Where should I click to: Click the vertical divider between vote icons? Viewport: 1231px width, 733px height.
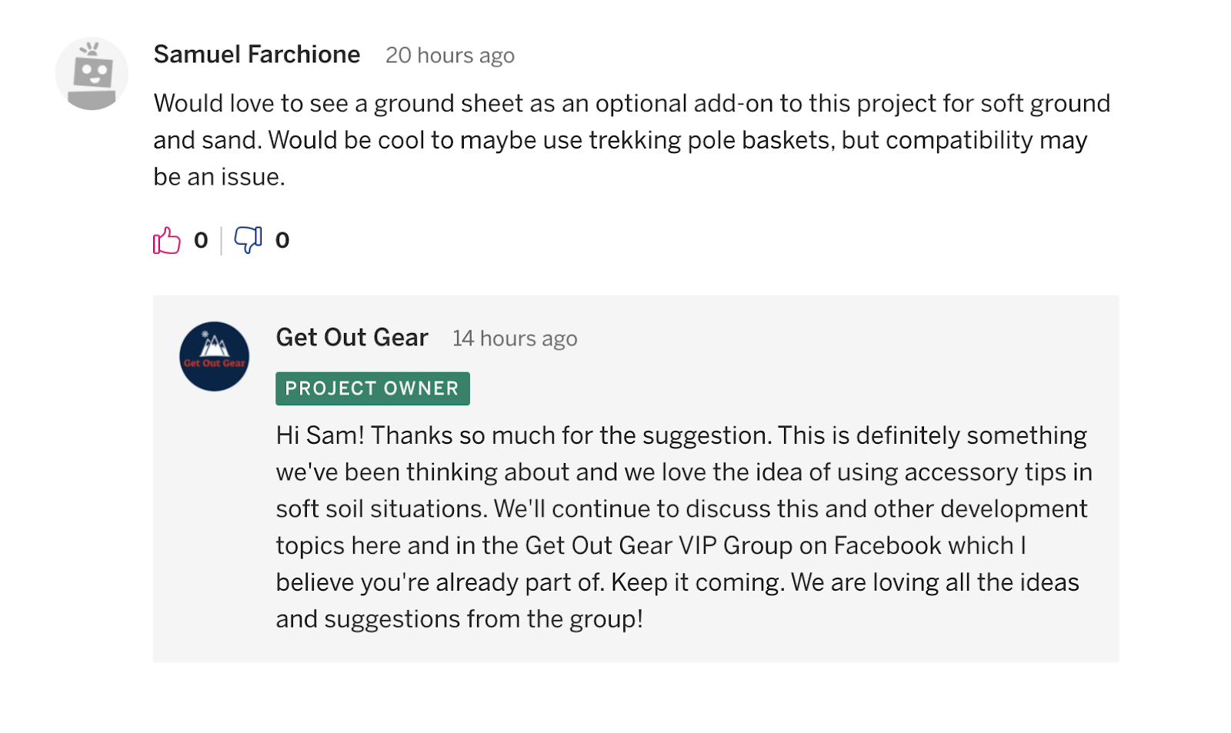[x=222, y=241]
